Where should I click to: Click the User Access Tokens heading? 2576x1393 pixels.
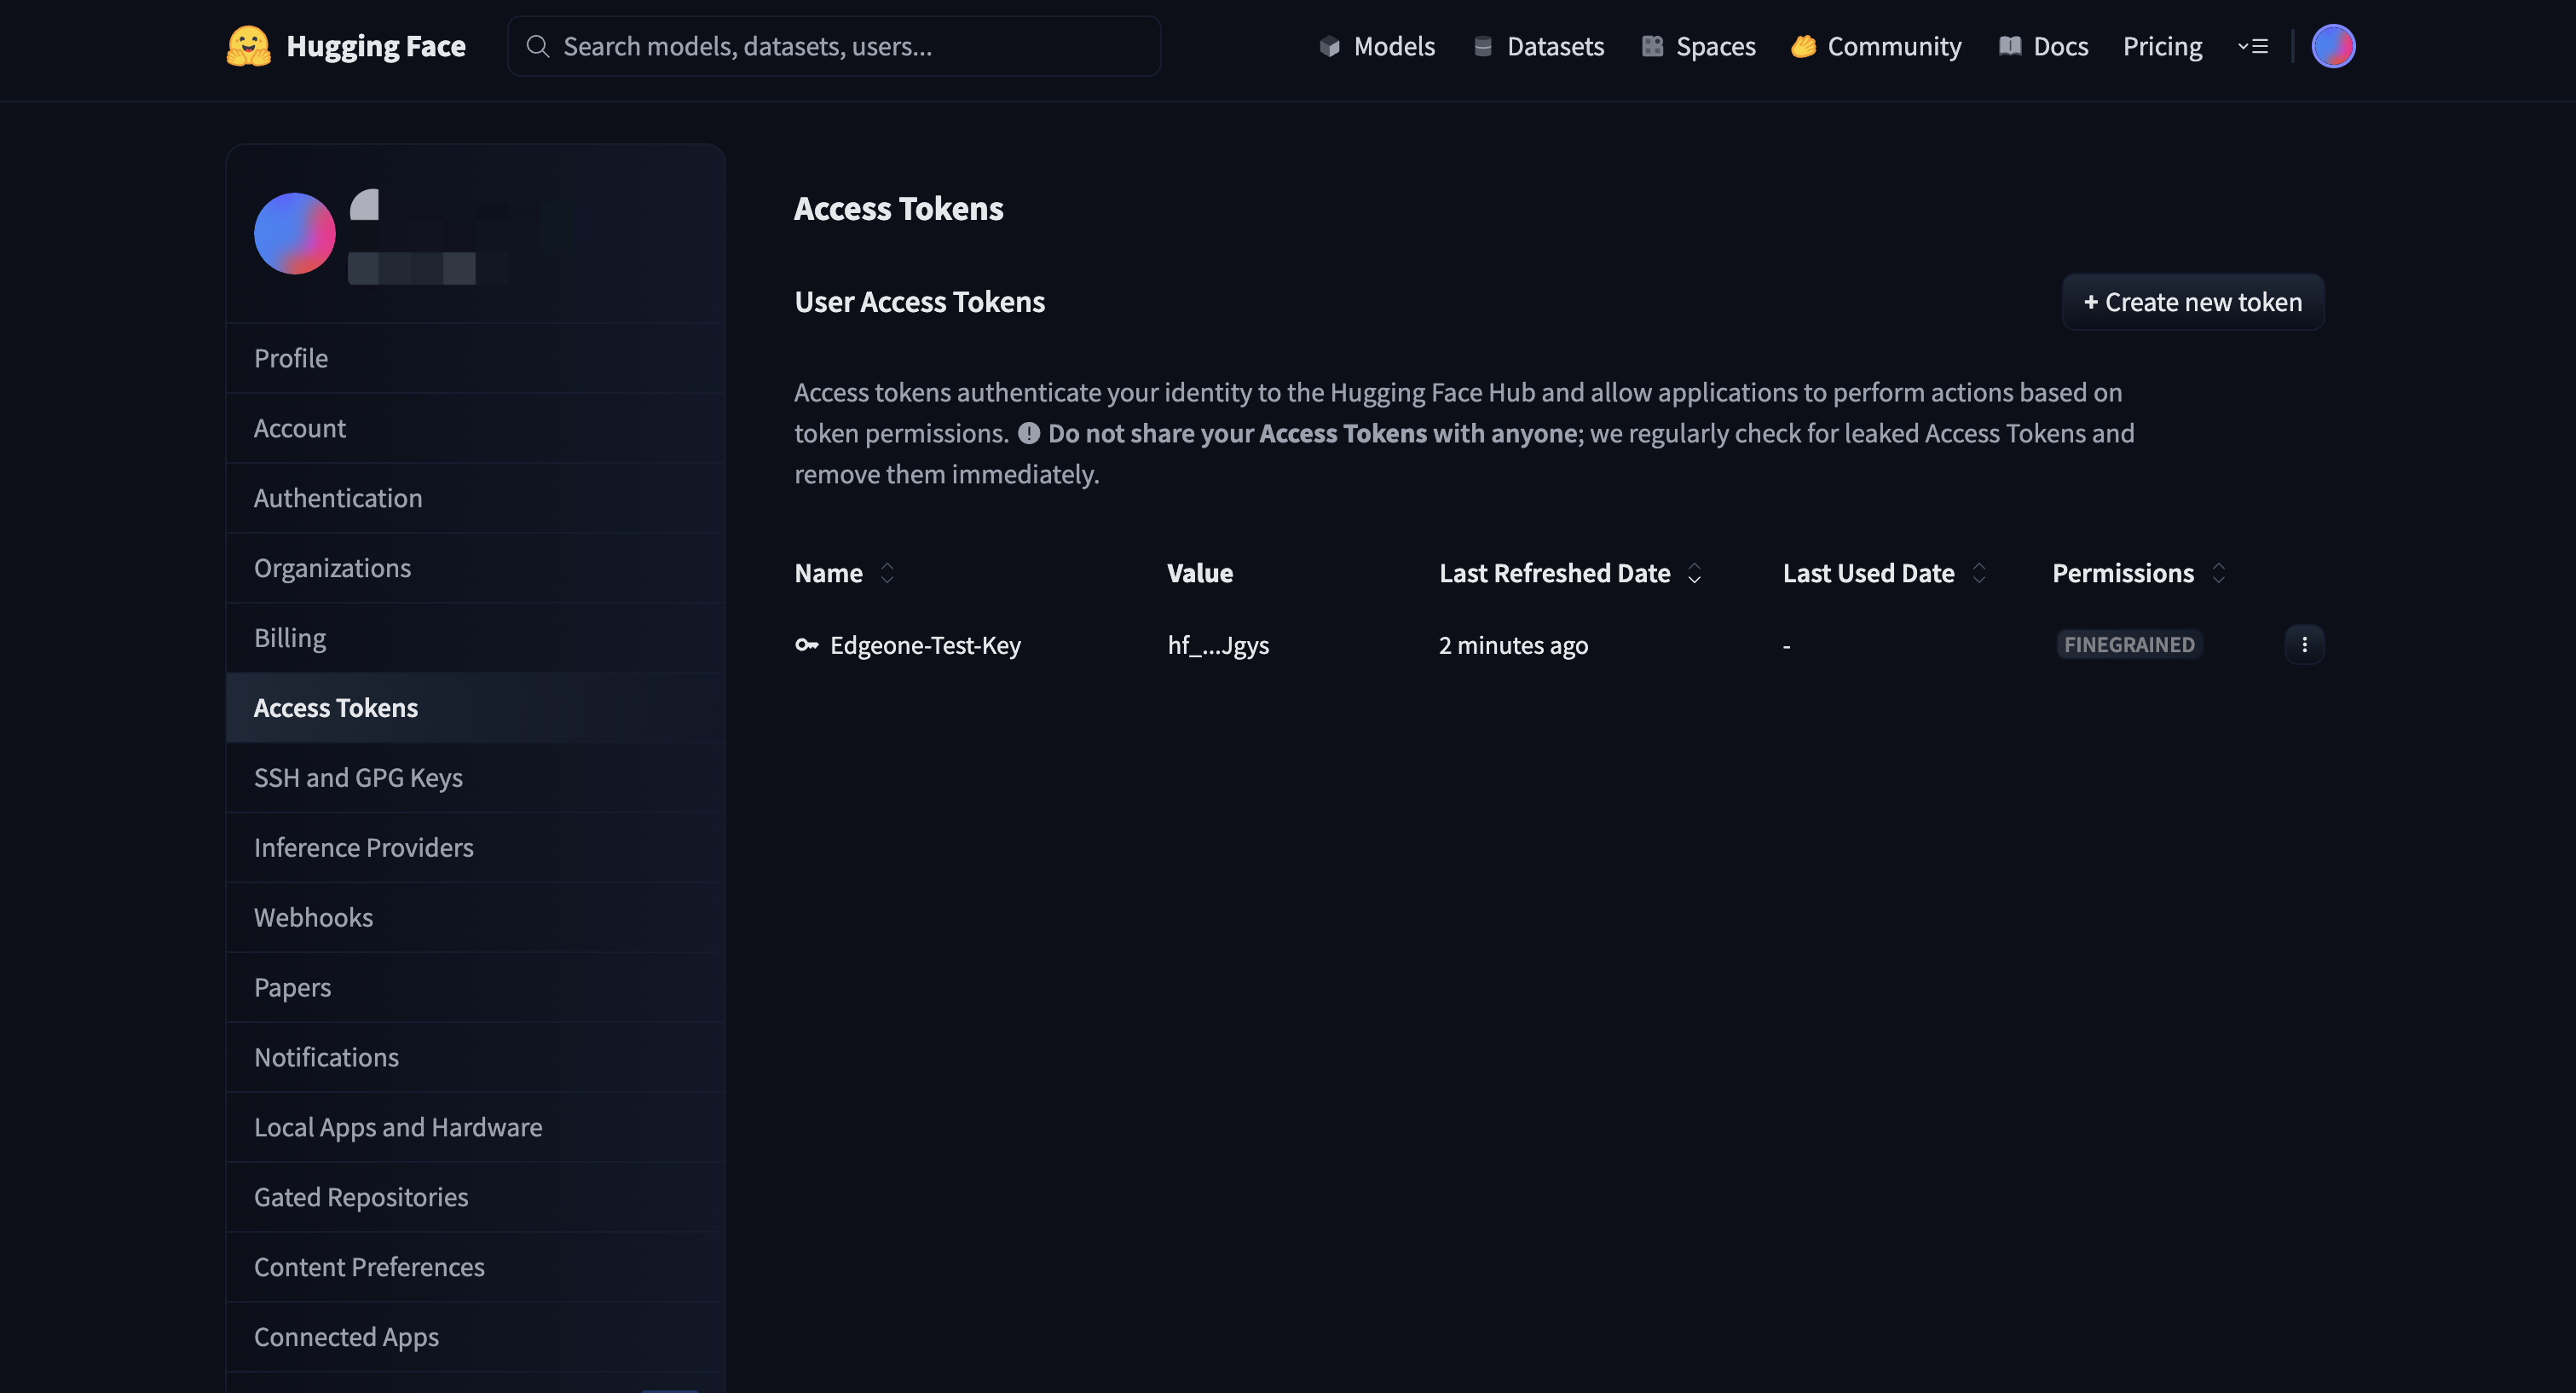[919, 302]
